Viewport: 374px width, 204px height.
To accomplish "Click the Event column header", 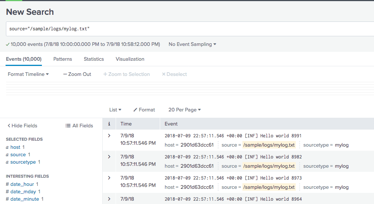I will [171, 124].
